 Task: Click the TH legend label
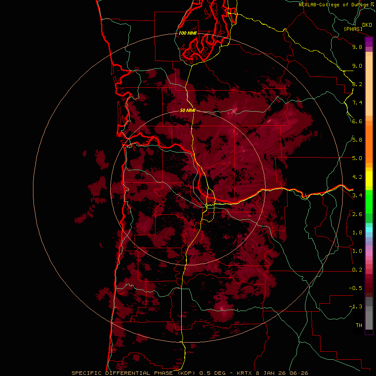359,325
